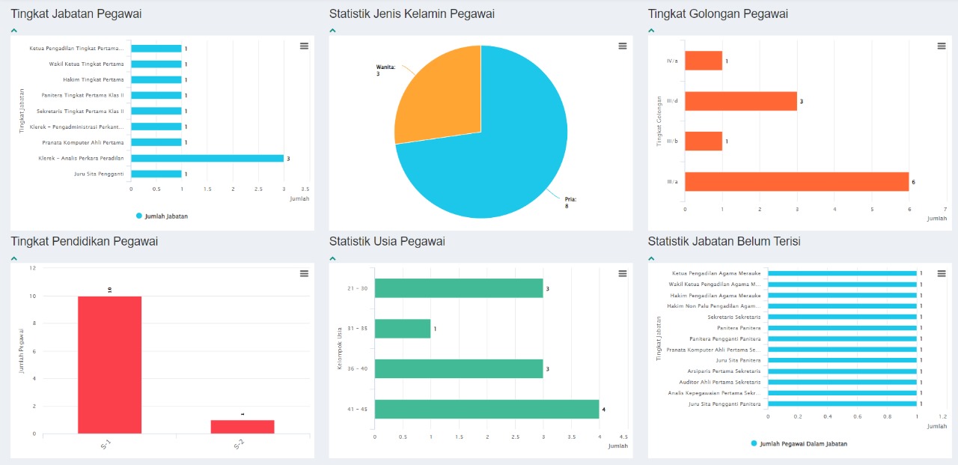Screen dimensions: 958x465
Task: Open hamburger menu on gender pie chart
Action: tap(623, 46)
